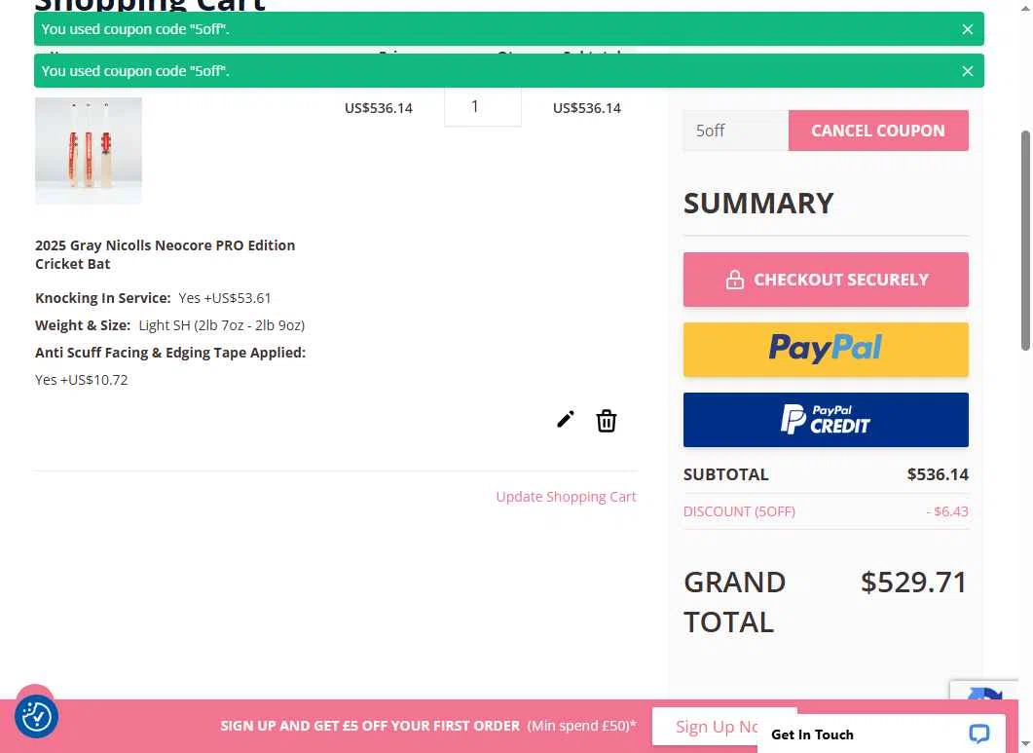The height and width of the screenshot is (753, 1033).
Task: Open the chat bubble icon
Action: [979, 734]
